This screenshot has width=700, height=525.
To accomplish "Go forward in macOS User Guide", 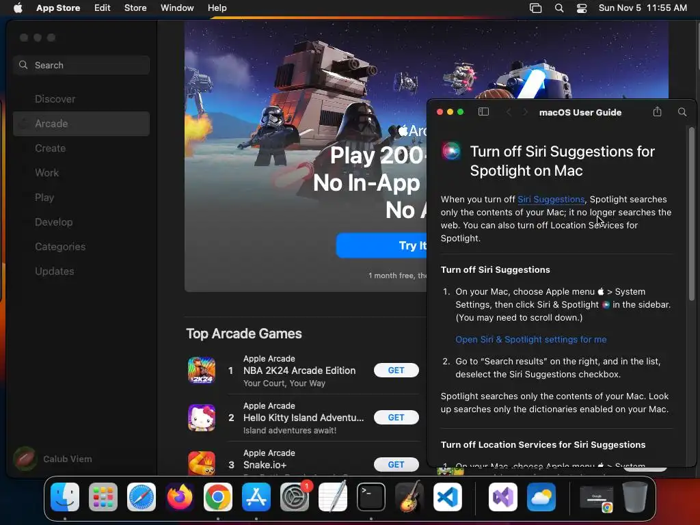I will 525,112.
